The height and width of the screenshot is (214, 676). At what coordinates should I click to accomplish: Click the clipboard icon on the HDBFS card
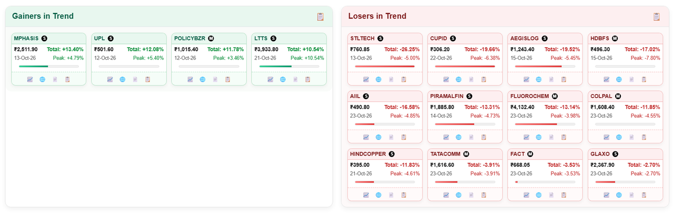644,79
